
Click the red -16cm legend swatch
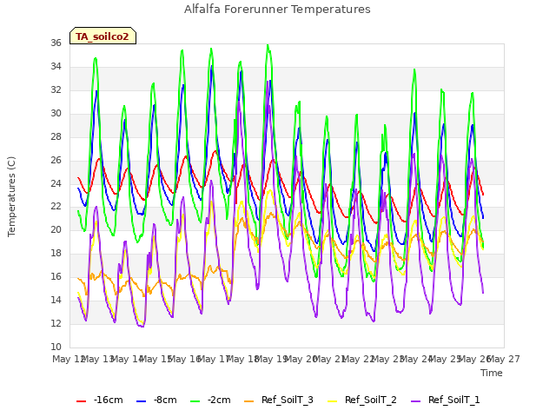pyautogui.click(x=81, y=401)
